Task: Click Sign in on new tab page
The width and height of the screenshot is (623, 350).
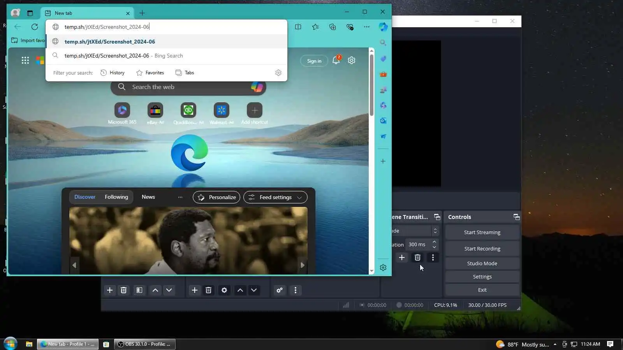Action: [314, 61]
